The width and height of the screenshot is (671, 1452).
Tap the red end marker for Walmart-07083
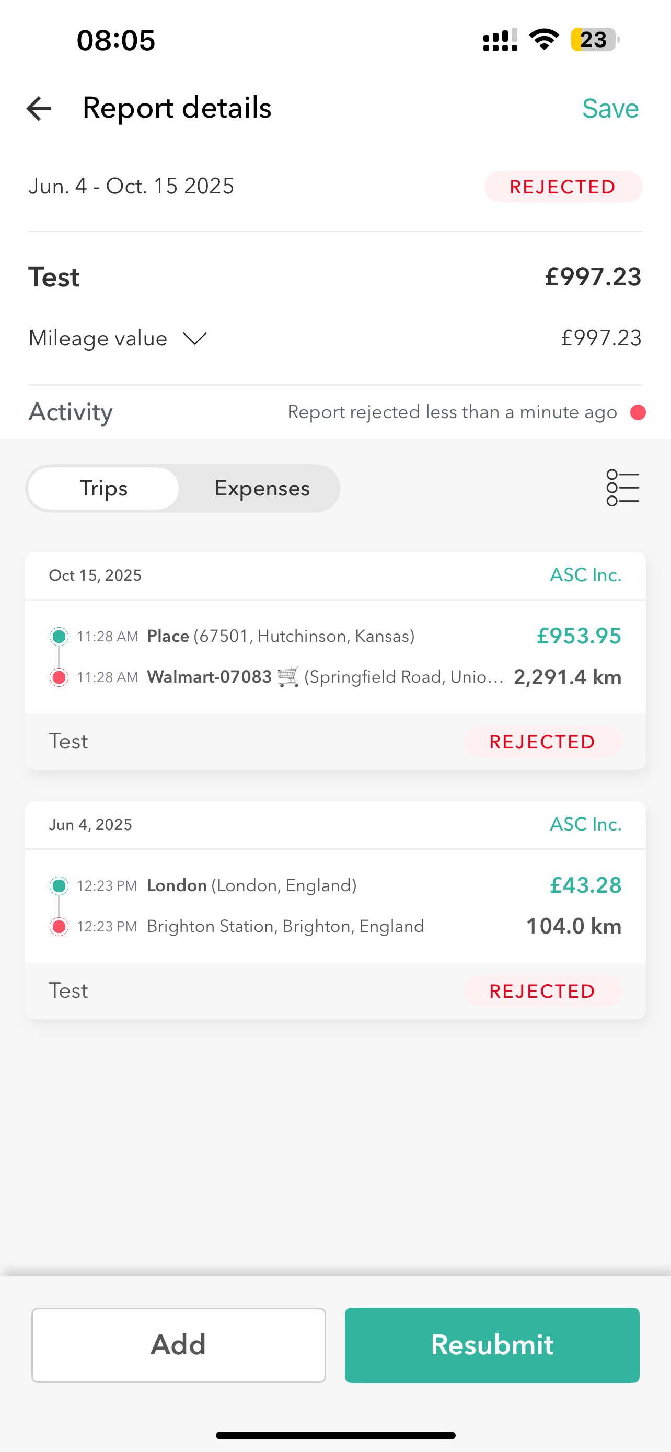59,677
